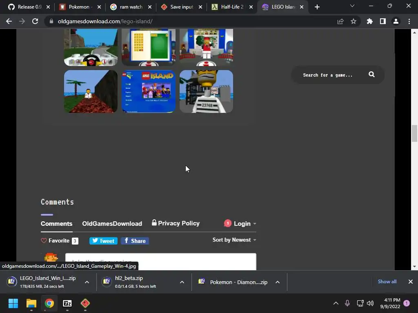Screen dimensions: 418x313
Task: Close the Half-Life 2 tab
Action: (x=251, y=7)
